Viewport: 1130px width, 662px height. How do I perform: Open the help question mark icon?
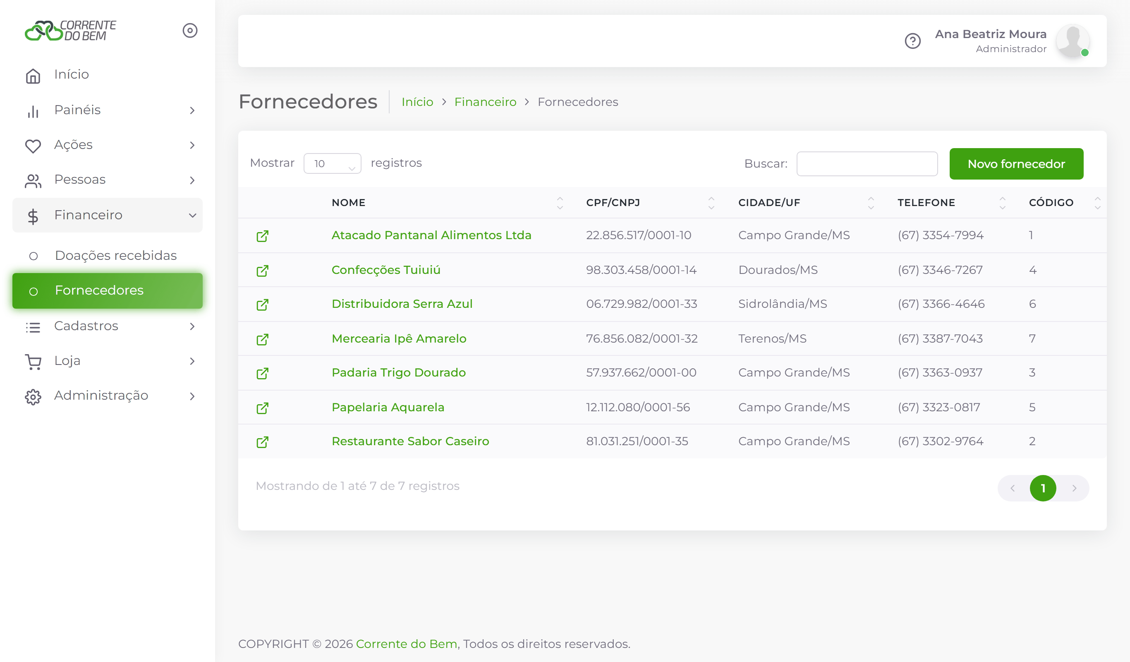pos(912,41)
